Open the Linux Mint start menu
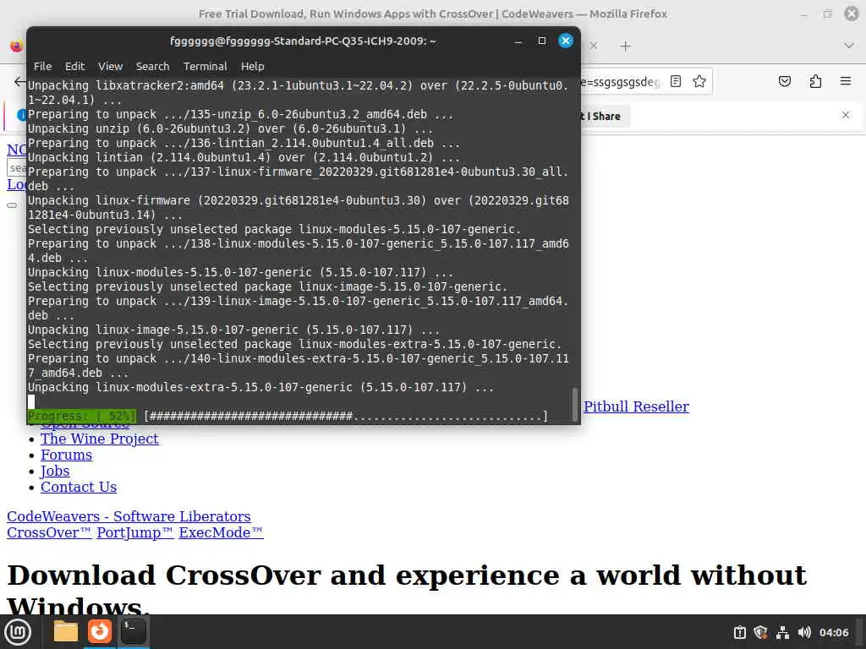866x649 pixels. pos(19,631)
